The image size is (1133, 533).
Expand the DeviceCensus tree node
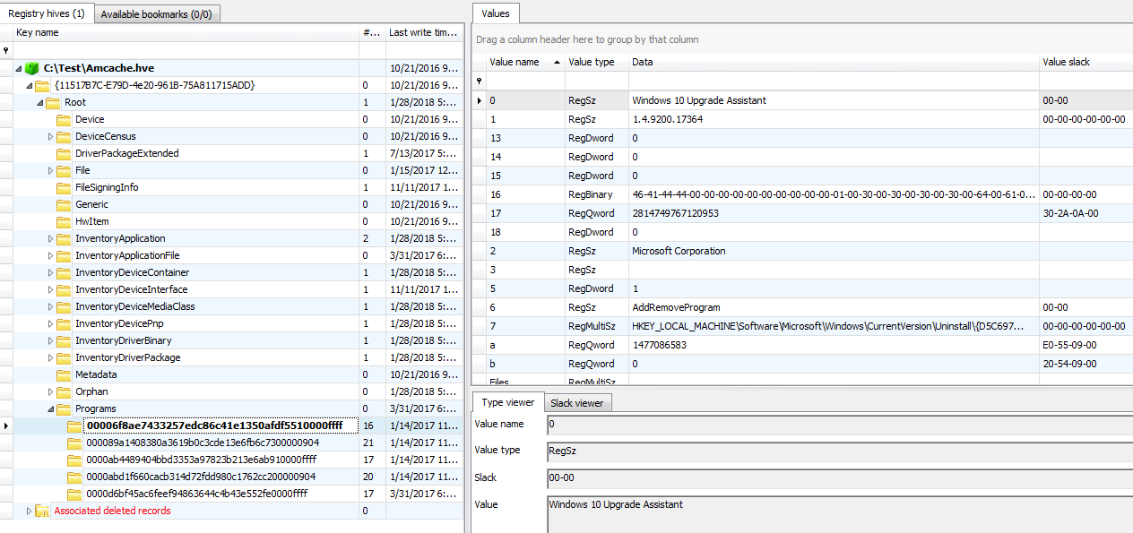click(50, 136)
